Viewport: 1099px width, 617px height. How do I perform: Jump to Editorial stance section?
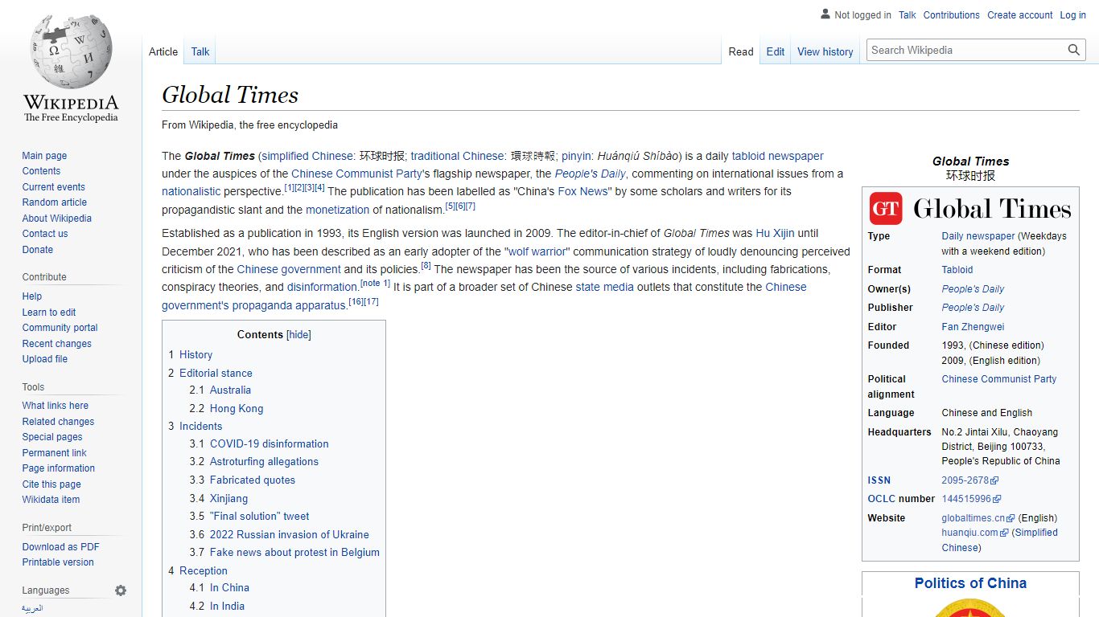coord(216,373)
